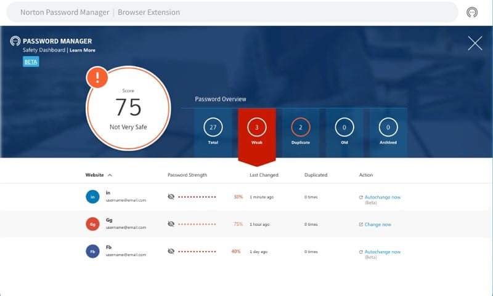493x296 pixels.
Task: Click the Score 75 safety circle
Action: tap(128, 108)
